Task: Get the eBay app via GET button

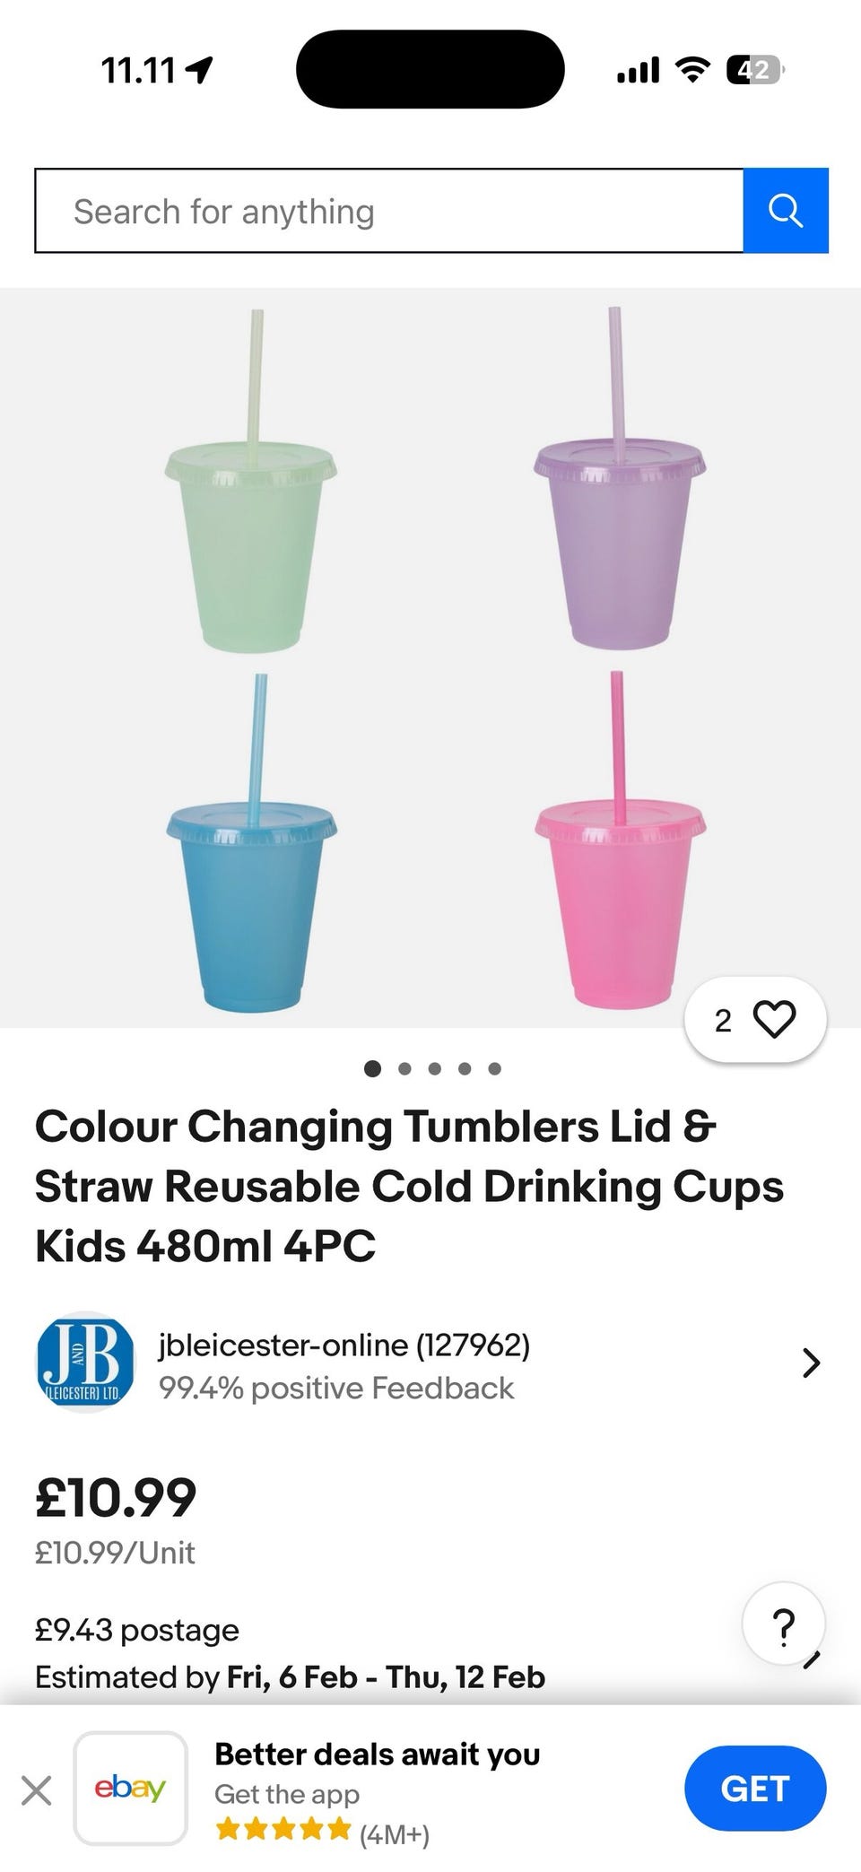Action: [x=754, y=1789]
